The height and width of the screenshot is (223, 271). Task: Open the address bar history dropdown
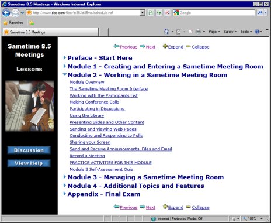click(143, 13)
